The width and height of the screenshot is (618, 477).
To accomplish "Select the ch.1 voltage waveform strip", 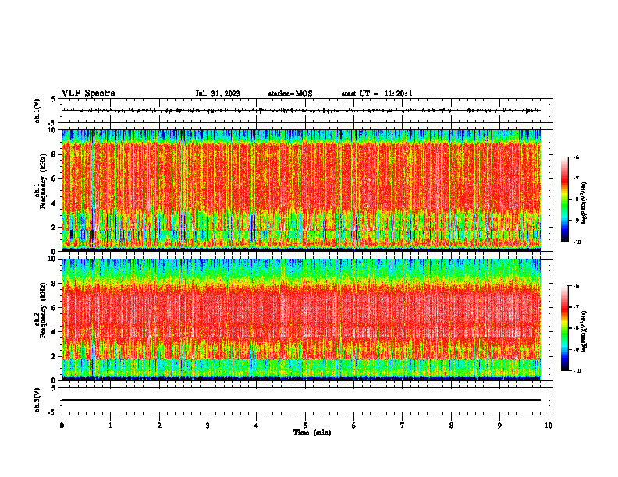I will tap(305, 111).
